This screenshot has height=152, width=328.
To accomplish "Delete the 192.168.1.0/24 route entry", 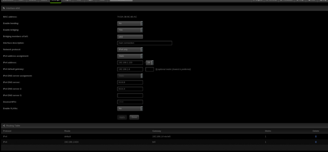I will pyautogui.click(x=316, y=142).
